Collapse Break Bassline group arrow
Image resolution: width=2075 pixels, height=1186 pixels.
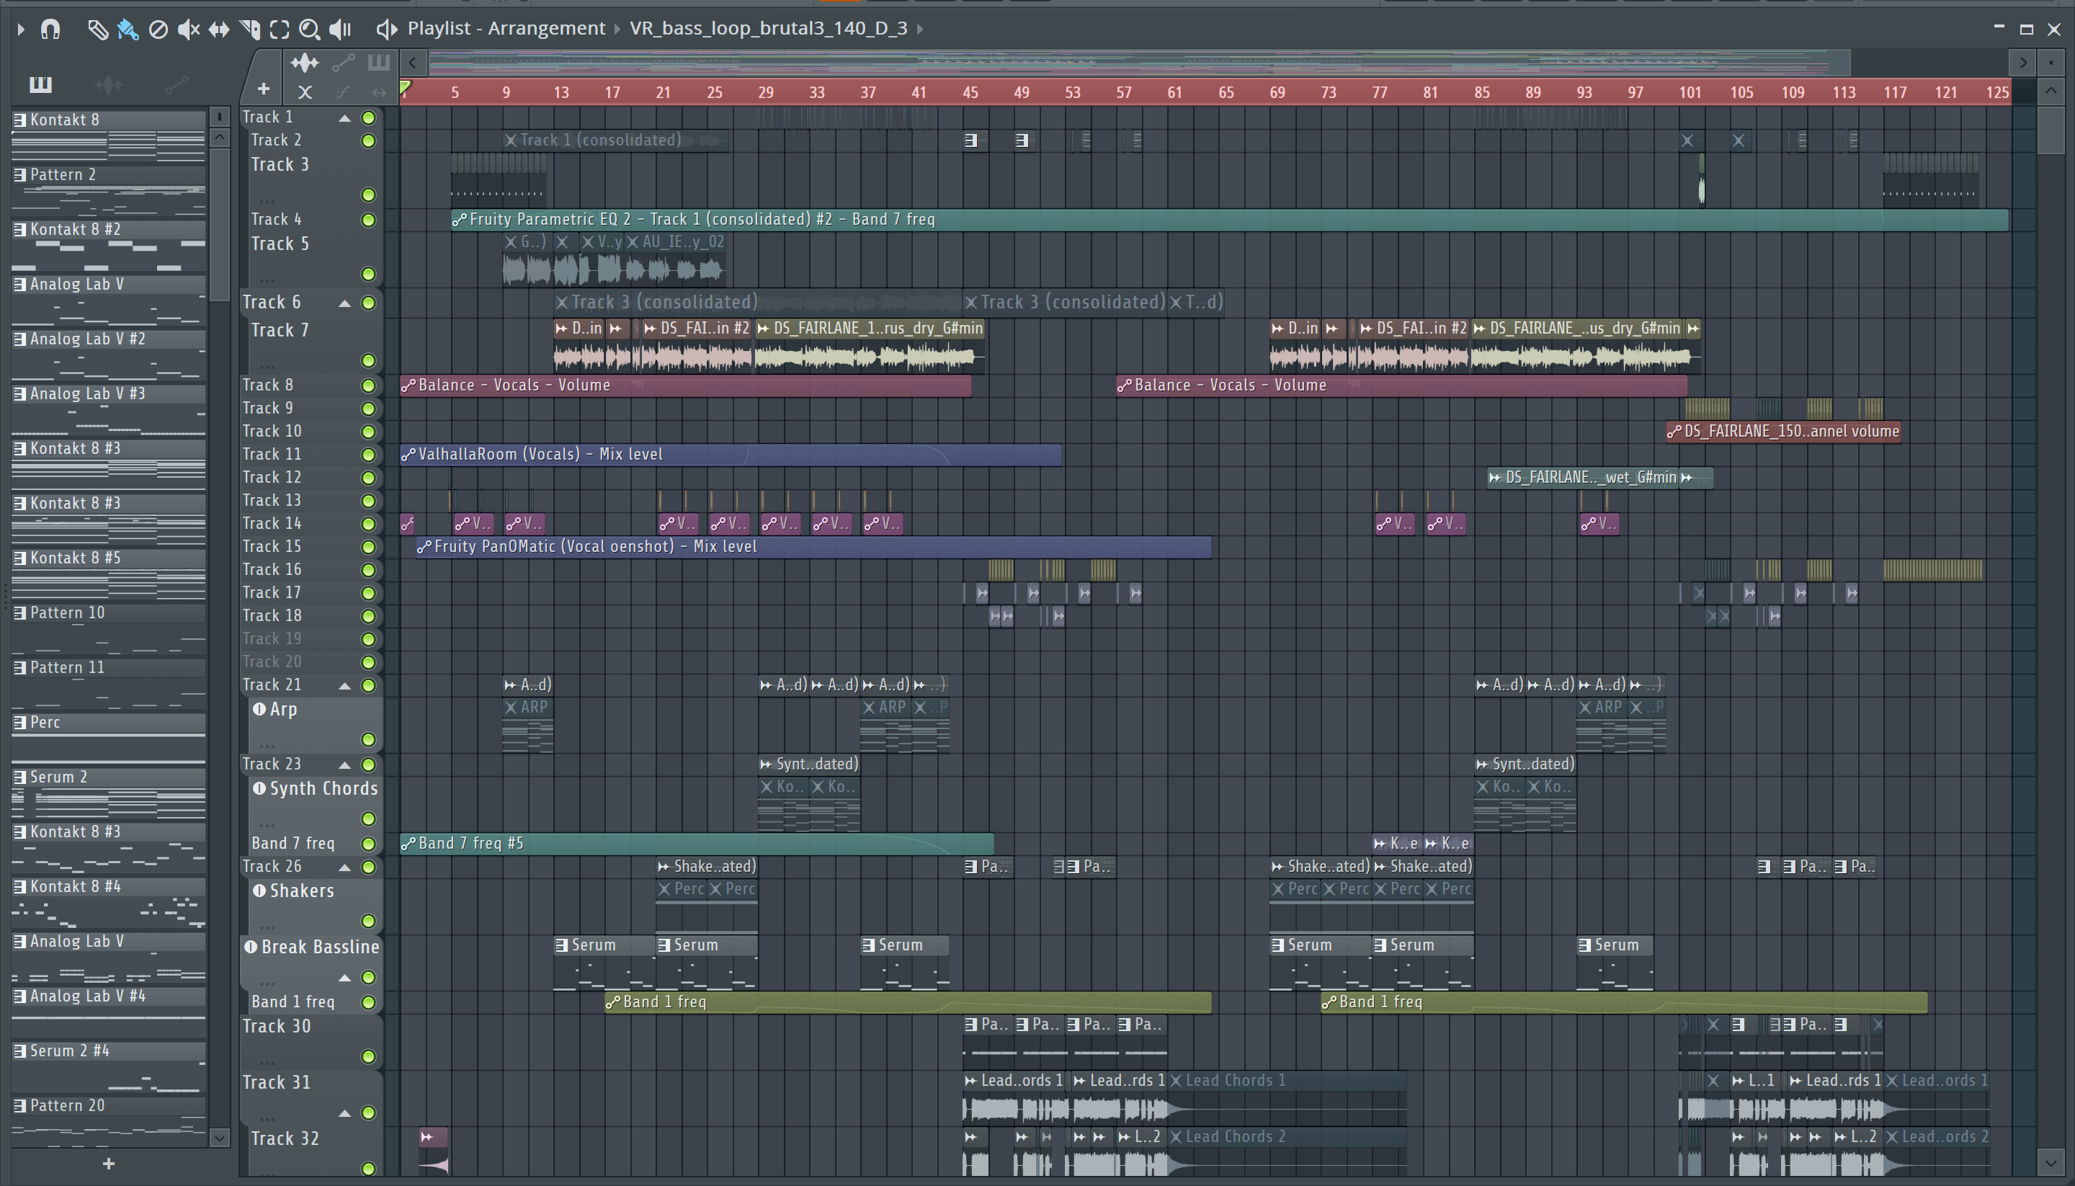click(344, 978)
